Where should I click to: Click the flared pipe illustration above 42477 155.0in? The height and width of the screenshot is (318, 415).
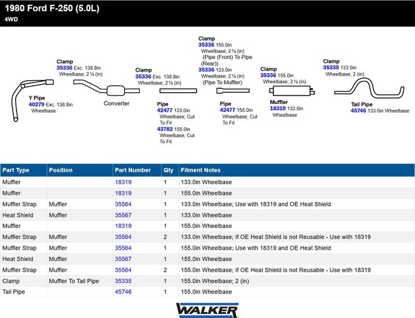click(x=233, y=91)
